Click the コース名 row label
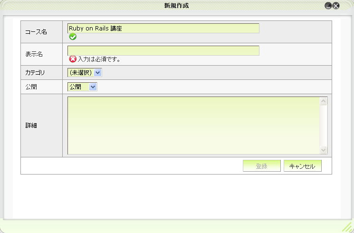 tap(36, 32)
